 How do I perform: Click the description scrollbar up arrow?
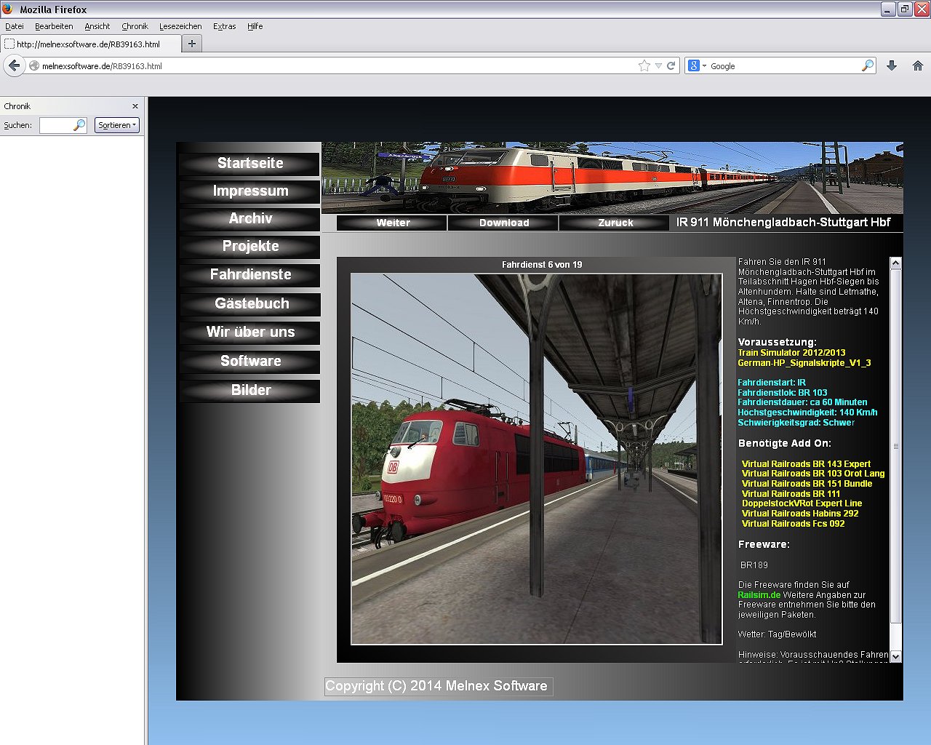(895, 263)
